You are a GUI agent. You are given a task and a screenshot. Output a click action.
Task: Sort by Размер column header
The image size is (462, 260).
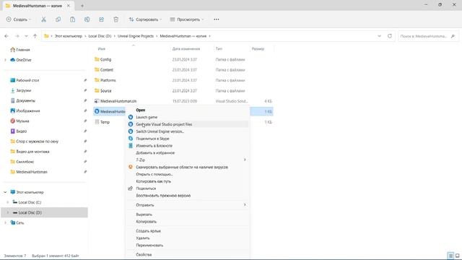click(x=258, y=48)
